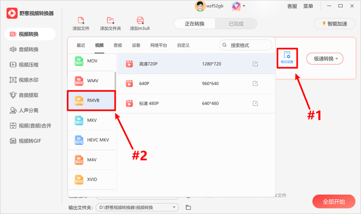The width and height of the screenshot is (361, 214).
Task: Switch to 音频 format tab
Action: click(118, 45)
